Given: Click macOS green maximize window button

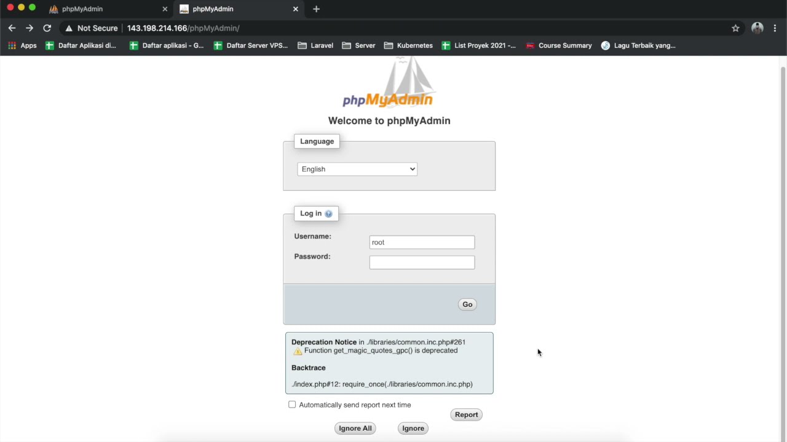Looking at the screenshot, I should pos(33,7).
